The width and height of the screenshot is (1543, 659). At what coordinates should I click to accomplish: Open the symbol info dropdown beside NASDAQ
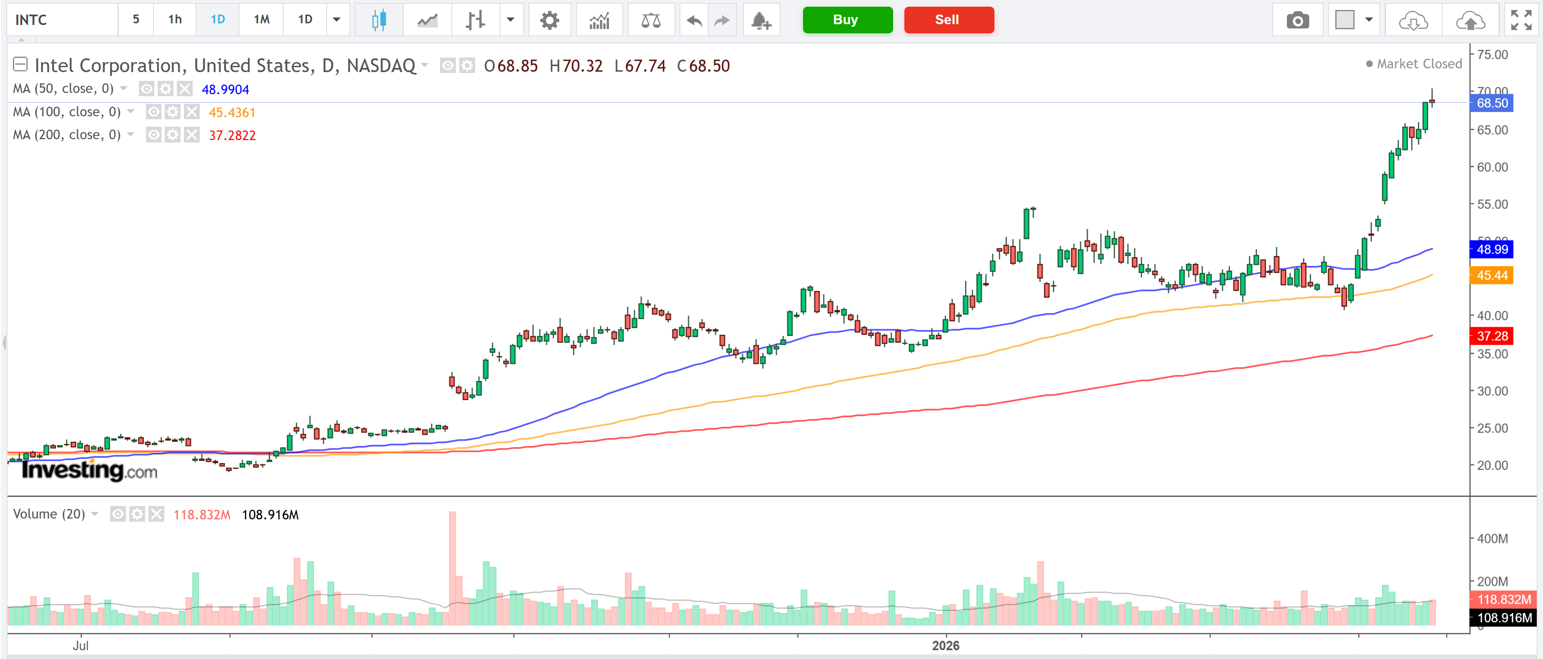pos(425,66)
